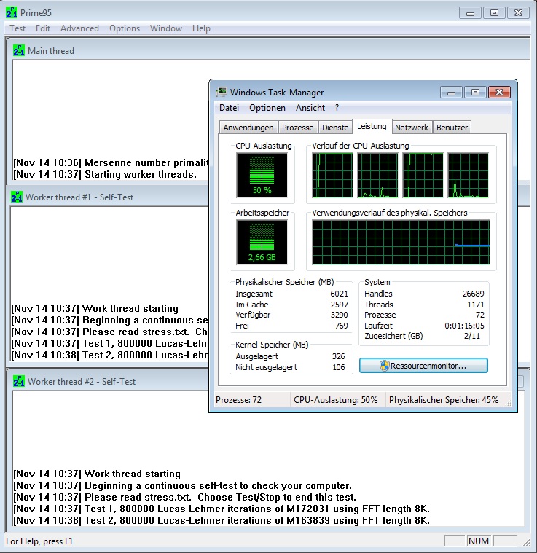This screenshot has height=553, width=537.
Task: Open the Options menu in Prime95
Action: [x=125, y=28]
